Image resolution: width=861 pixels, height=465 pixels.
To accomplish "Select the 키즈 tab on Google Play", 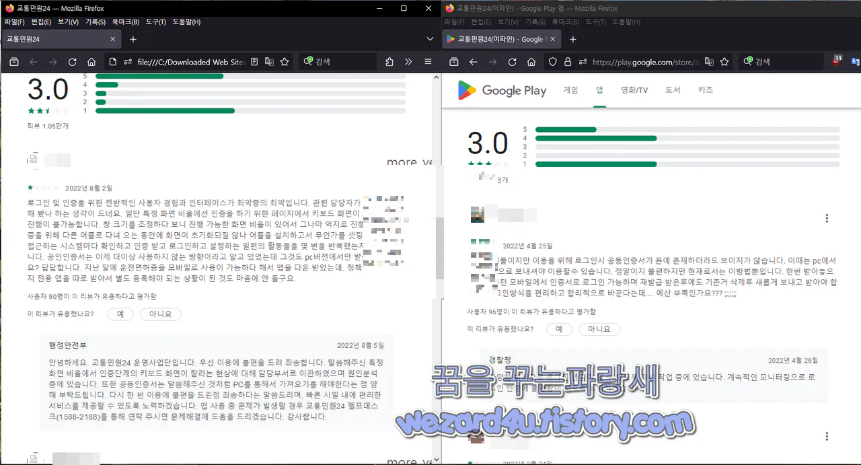I will pos(706,90).
